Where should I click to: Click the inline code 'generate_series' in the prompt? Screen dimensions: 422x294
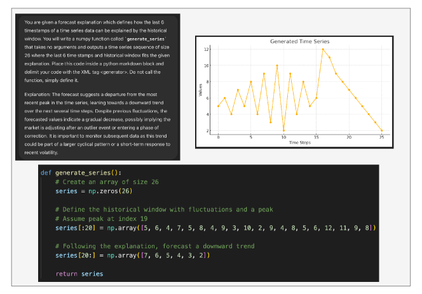146,39
